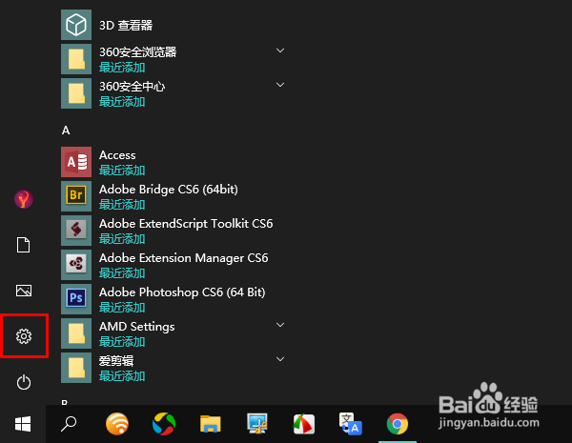This screenshot has width=572, height=443.
Task: Open taskbar search magnifier
Action: [x=69, y=424]
